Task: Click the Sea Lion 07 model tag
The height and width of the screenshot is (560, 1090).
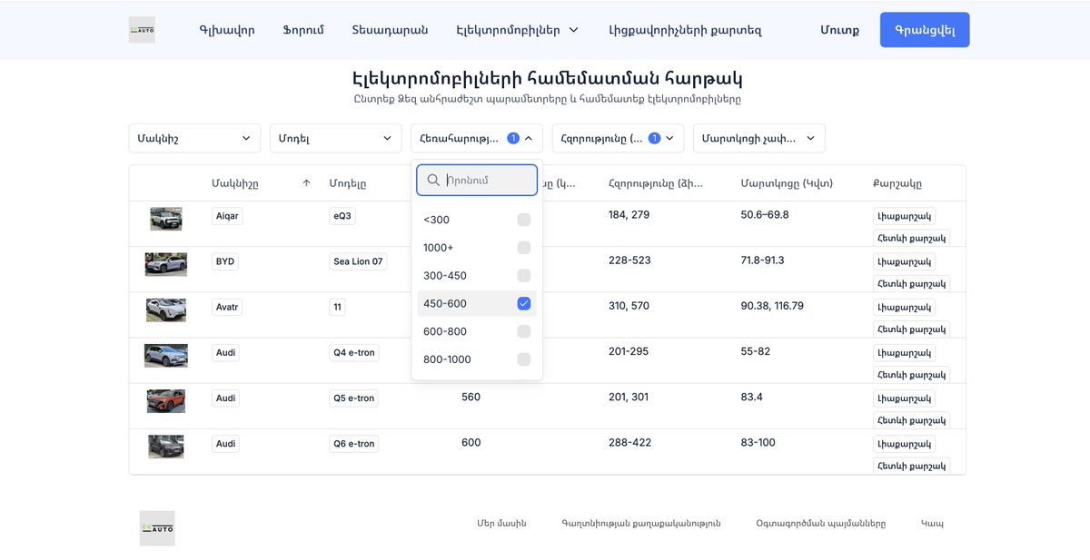Action: point(359,261)
